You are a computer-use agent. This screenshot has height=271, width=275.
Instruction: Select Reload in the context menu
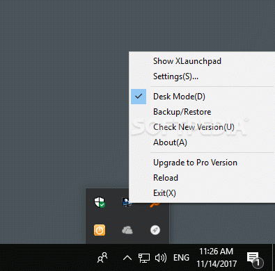point(202,178)
